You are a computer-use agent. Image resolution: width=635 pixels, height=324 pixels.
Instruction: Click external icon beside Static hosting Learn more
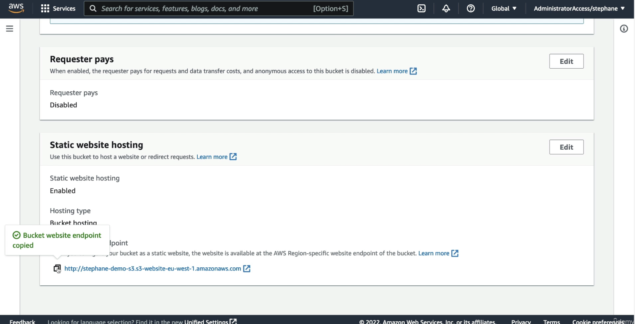(x=233, y=157)
